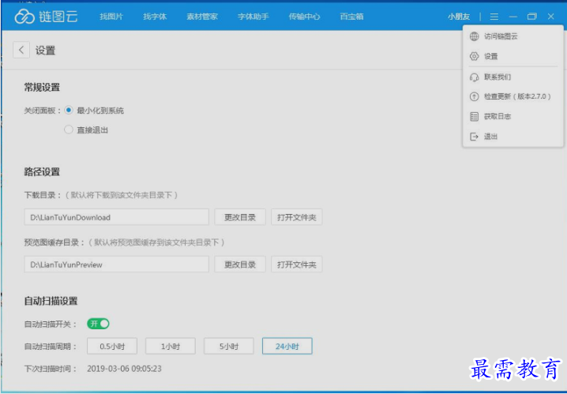
Task: Turn off the 自动扫描开关 switch
Action: 98,324
